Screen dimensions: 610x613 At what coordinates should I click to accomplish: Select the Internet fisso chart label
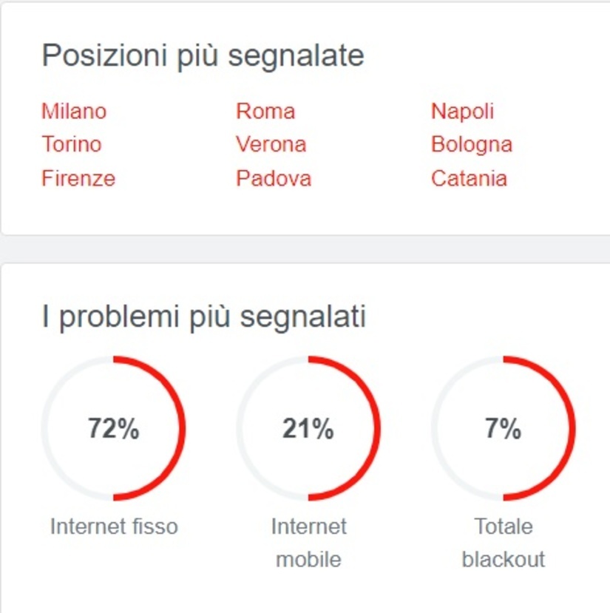114,526
